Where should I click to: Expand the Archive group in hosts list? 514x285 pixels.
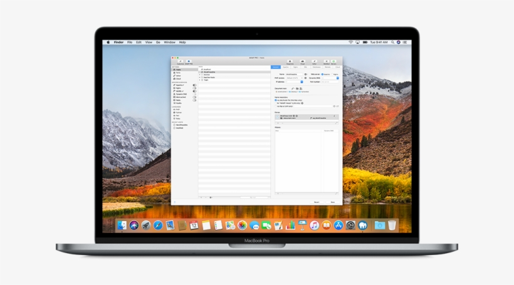199,75
